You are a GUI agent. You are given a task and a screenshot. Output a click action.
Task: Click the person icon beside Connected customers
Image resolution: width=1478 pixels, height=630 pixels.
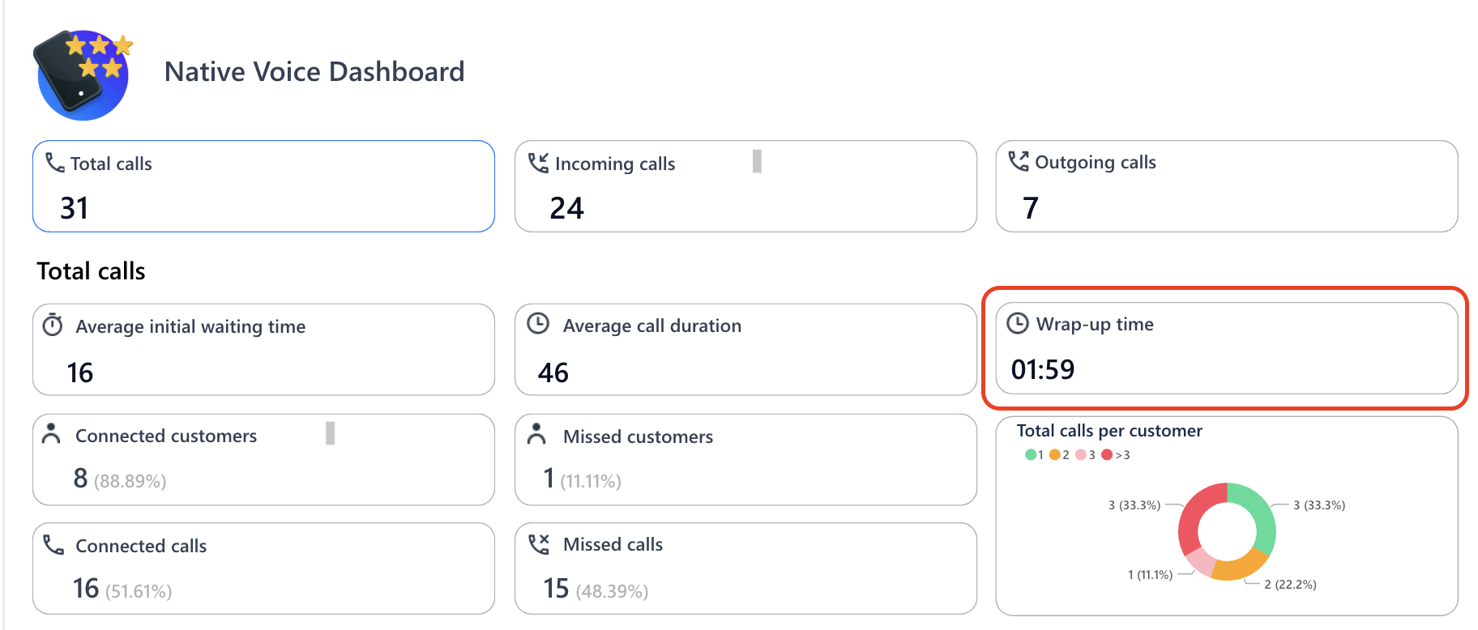[51, 434]
